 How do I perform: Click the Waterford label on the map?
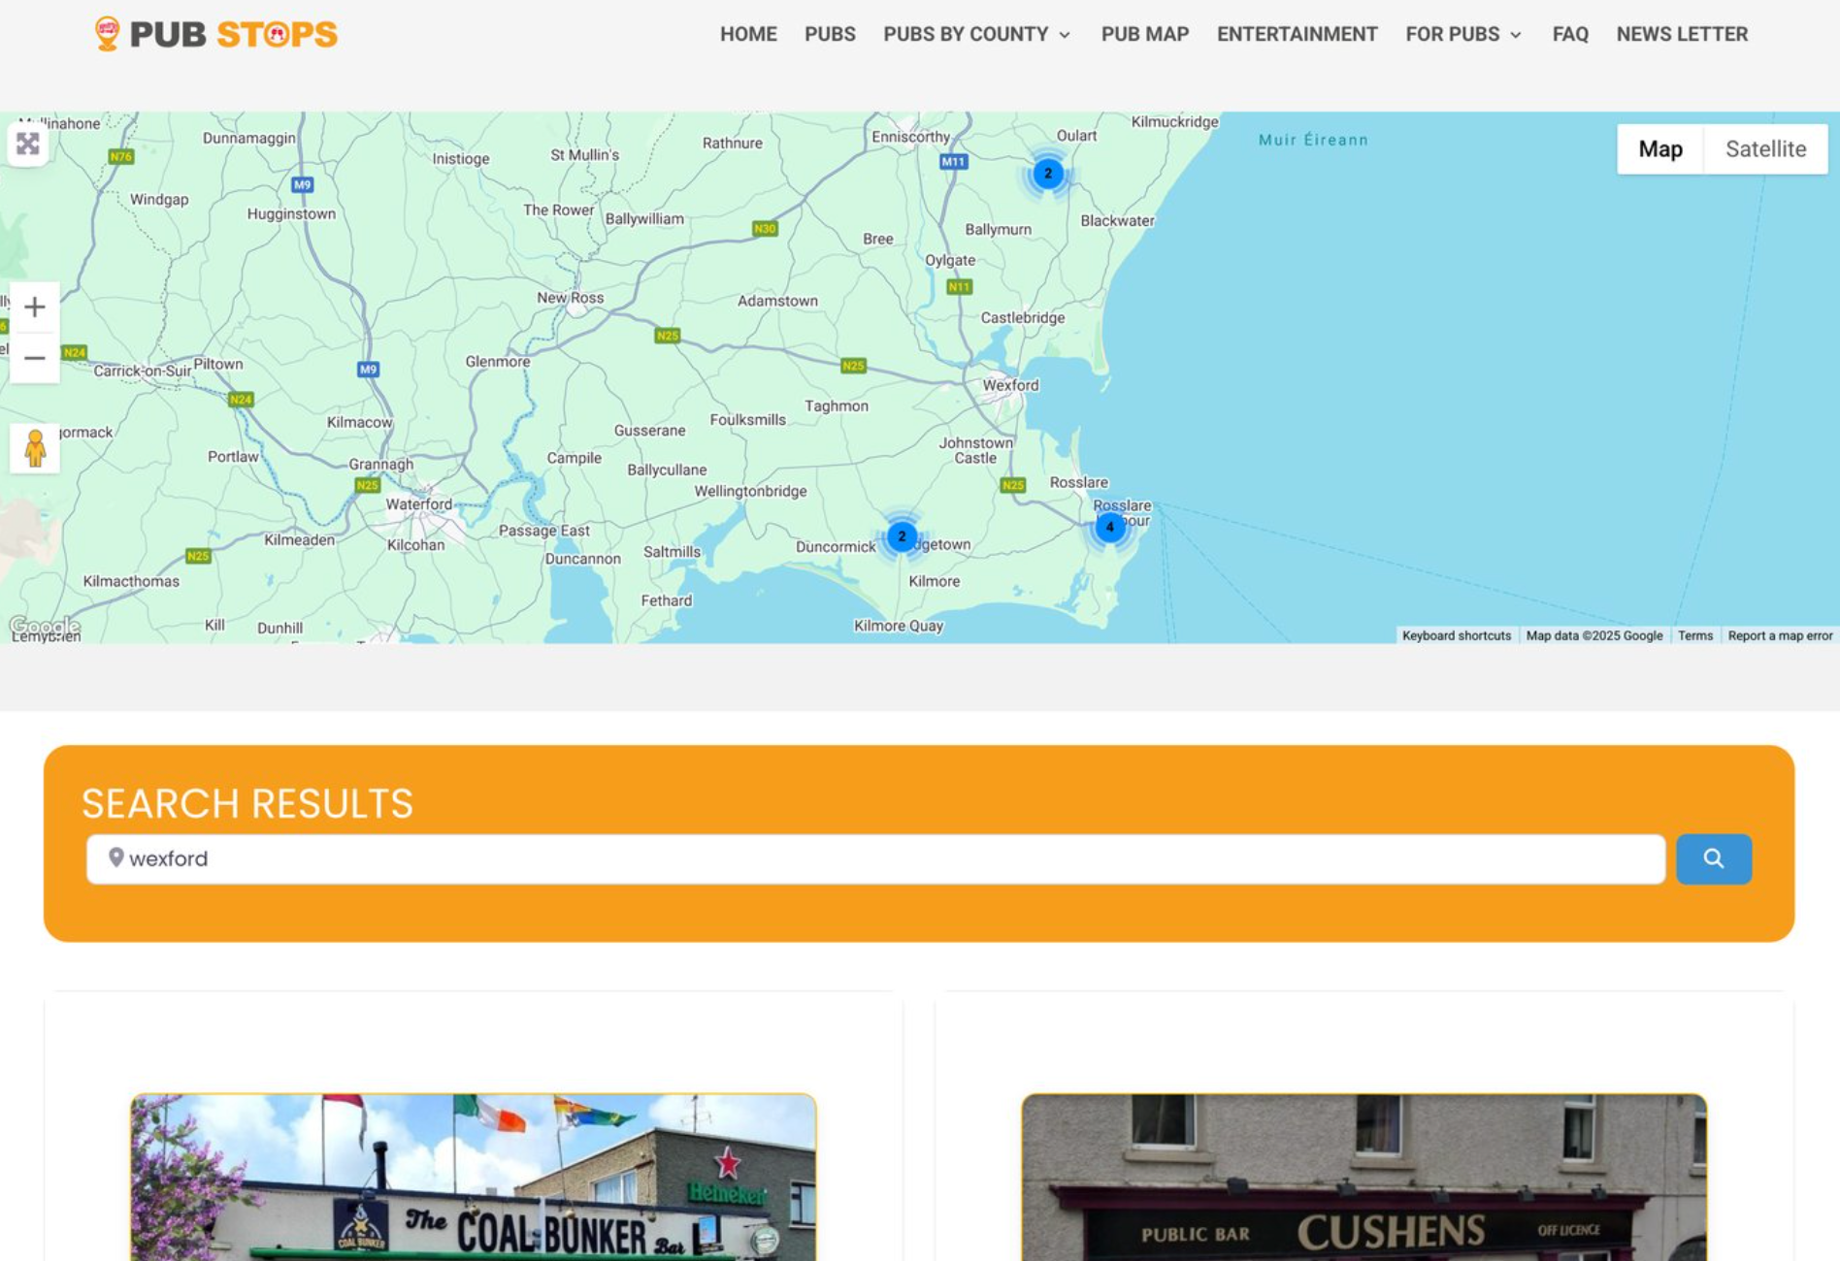click(419, 503)
